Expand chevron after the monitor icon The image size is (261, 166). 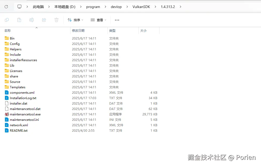[27, 7]
